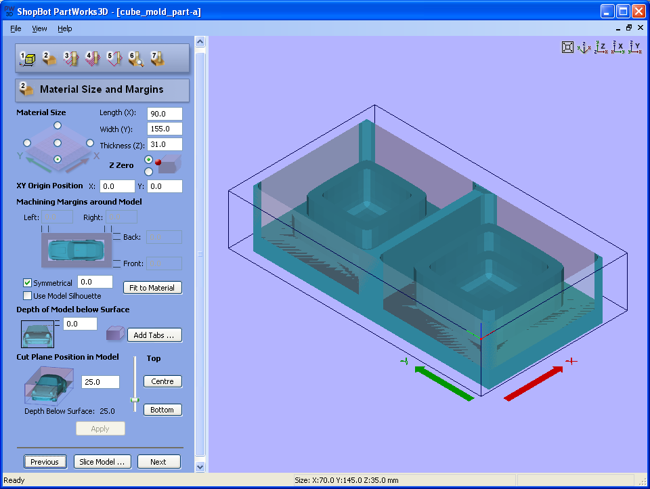This screenshot has width=650, height=489.
Task: Open the Help menu
Action: (x=65, y=28)
